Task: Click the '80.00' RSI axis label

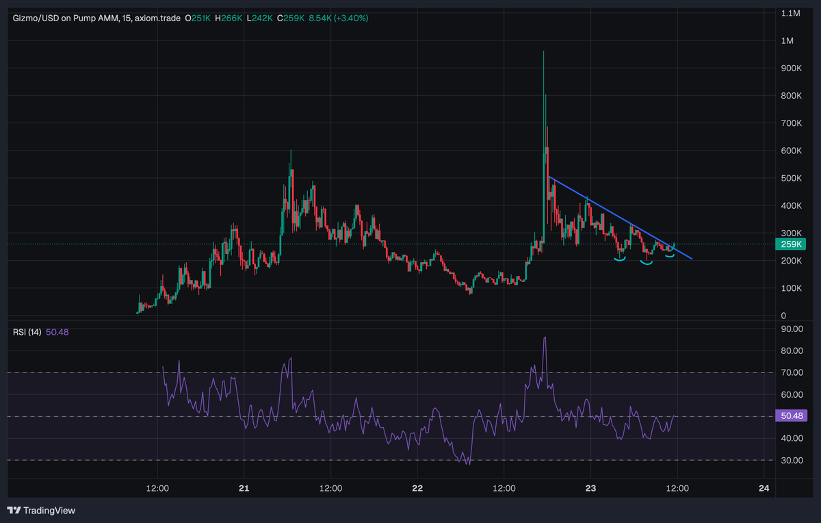Action: click(791, 350)
